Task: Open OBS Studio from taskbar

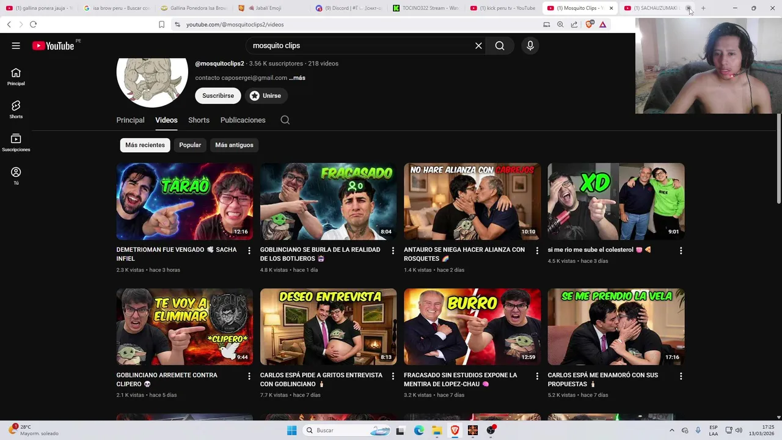Action: (491, 430)
